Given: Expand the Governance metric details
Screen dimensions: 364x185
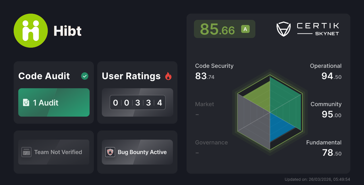Looking at the screenshot, I should pyautogui.click(x=211, y=142).
